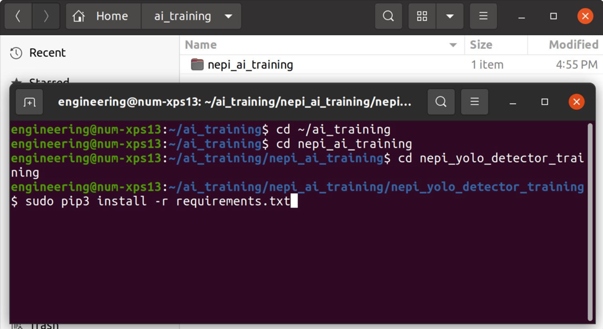Click the terminal search icon

point(441,102)
